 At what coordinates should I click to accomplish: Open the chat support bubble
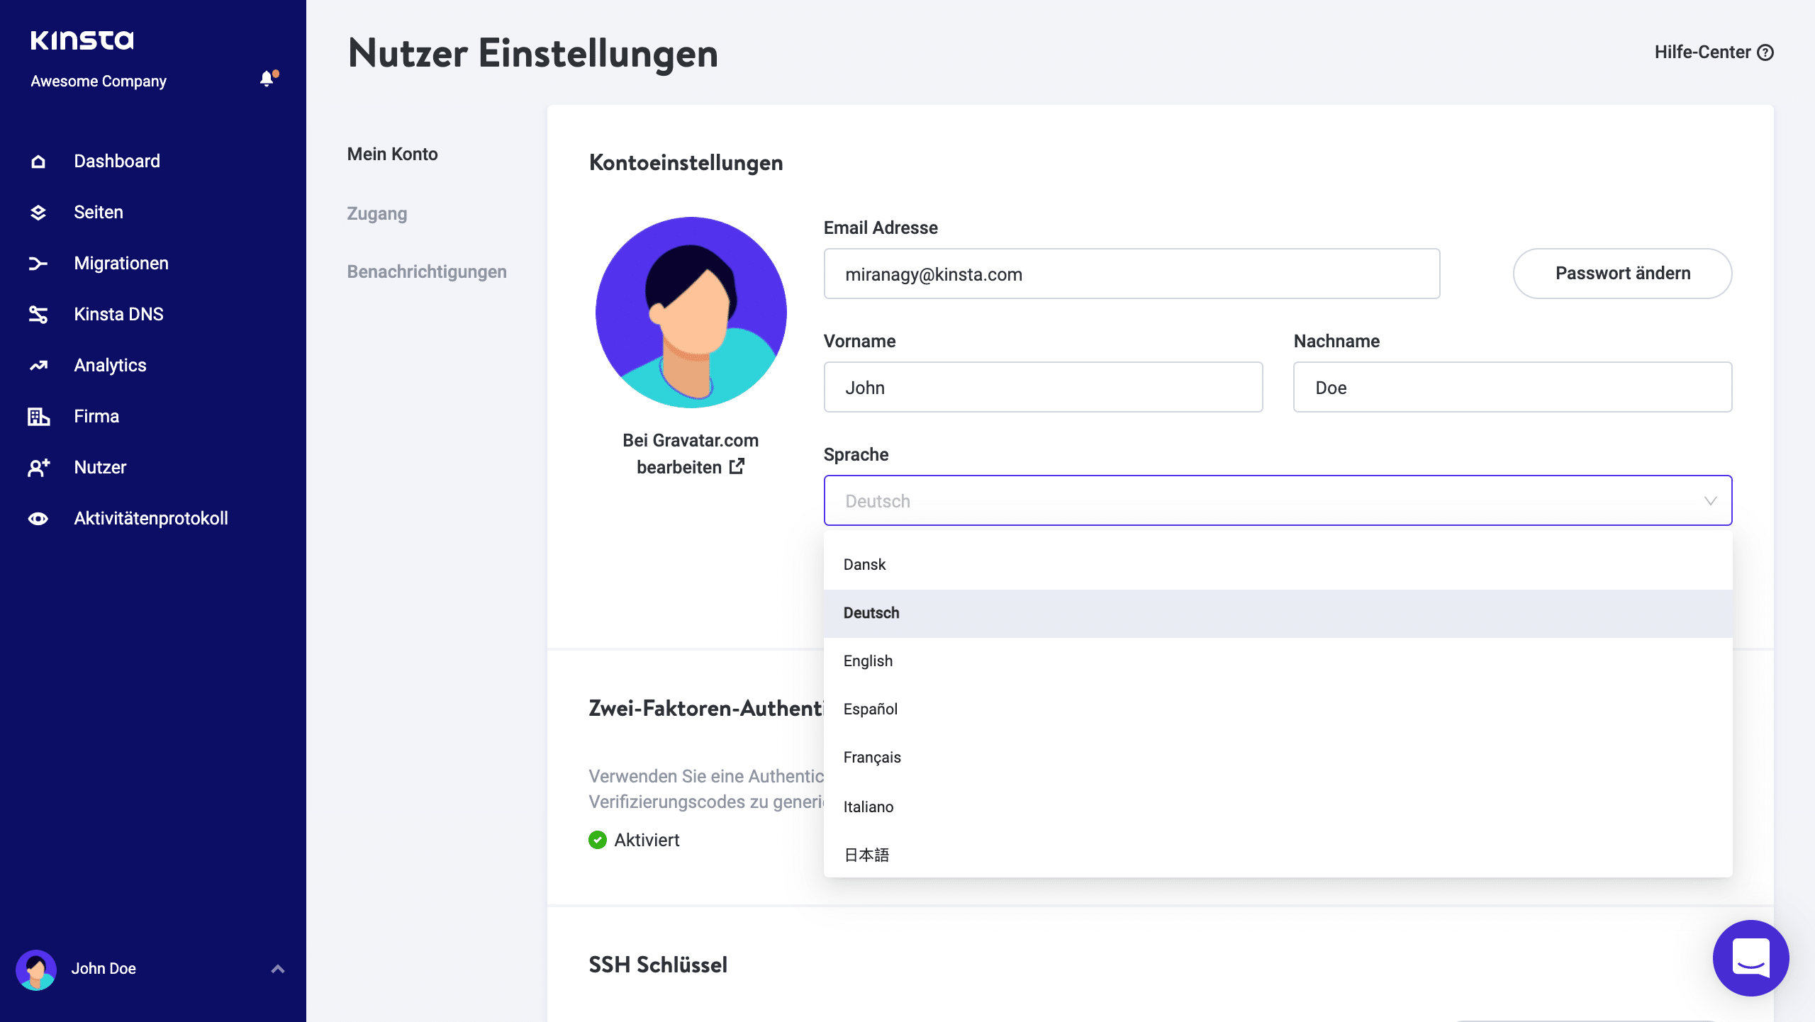pyautogui.click(x=1750, y=958)
